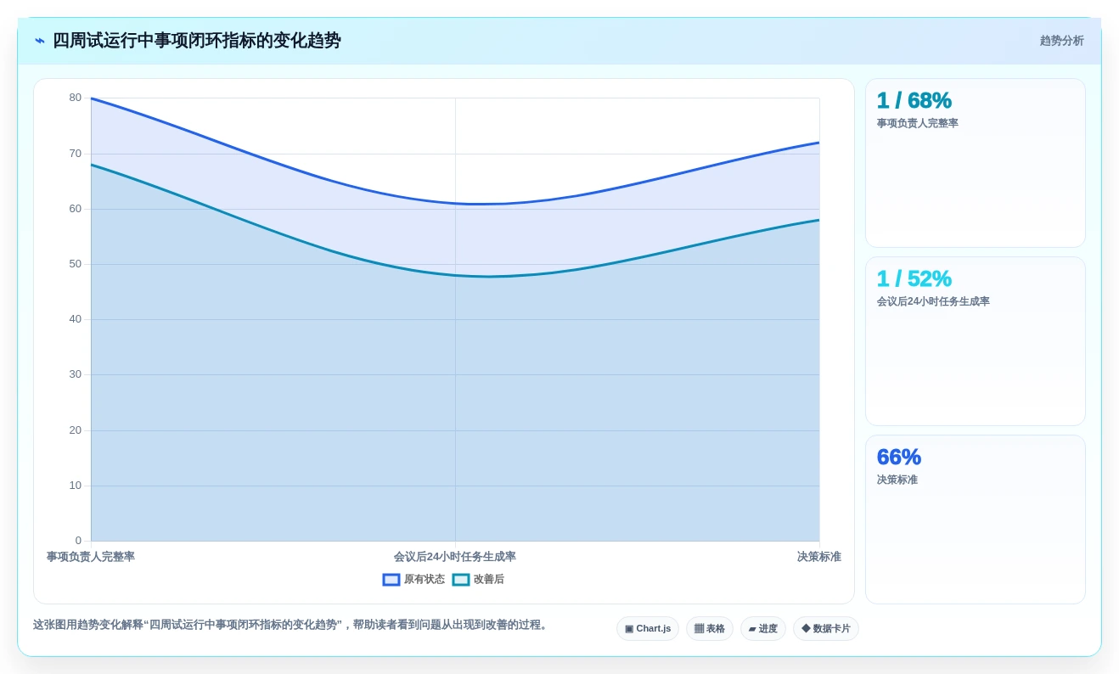The image size is (1119, 674).
Task: Click the 66% value text
Action: (899, 458)
